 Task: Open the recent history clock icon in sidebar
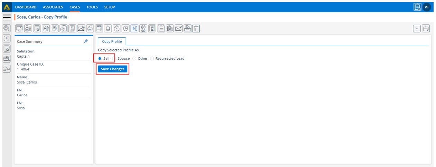6,39
